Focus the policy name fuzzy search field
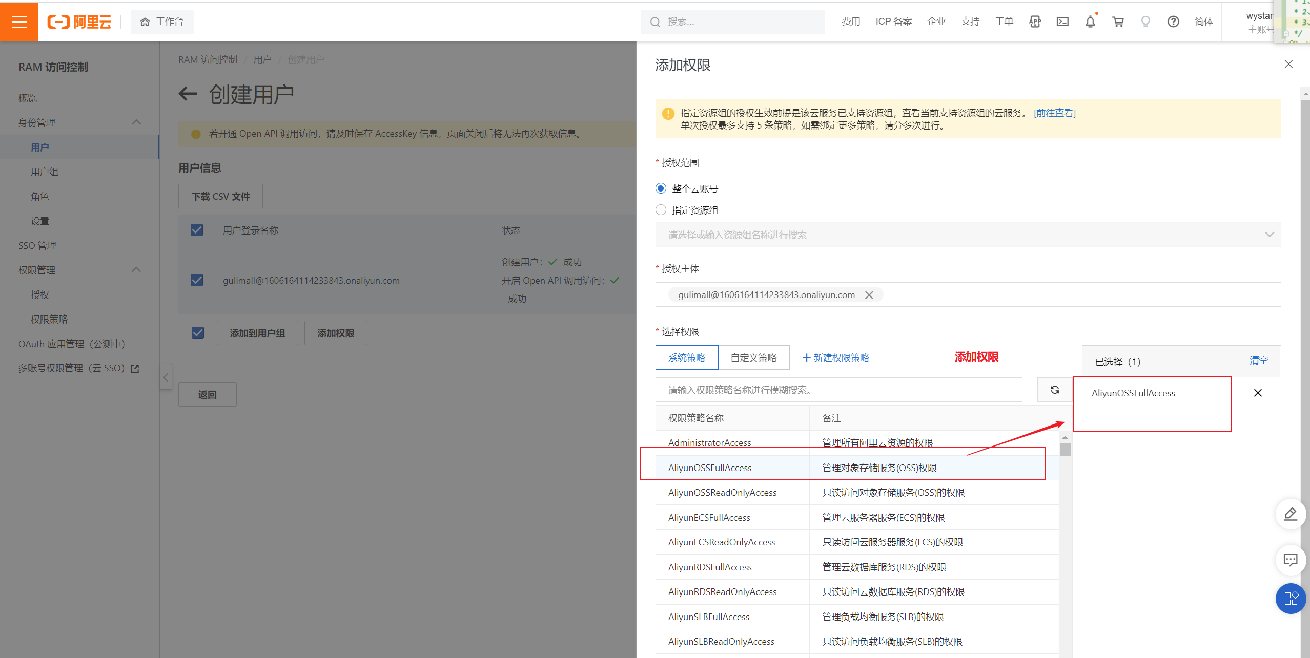1310x658 pixels. click(838, 390)
